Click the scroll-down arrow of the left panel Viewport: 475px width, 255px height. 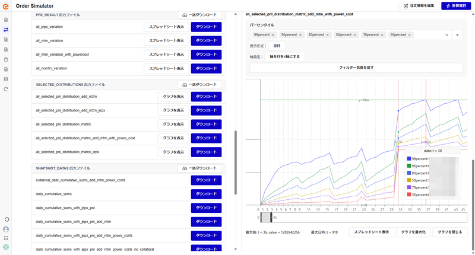236,249
